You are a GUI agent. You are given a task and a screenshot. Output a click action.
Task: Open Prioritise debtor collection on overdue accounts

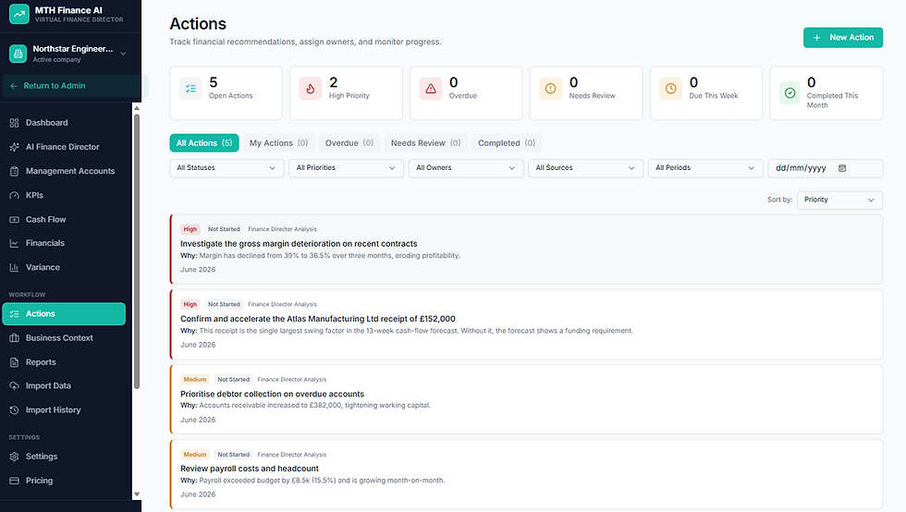(x=526, y=399)
